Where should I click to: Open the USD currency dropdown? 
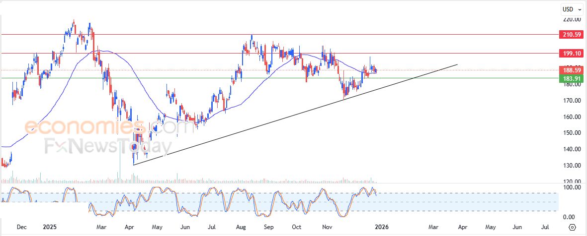point(572,9)
